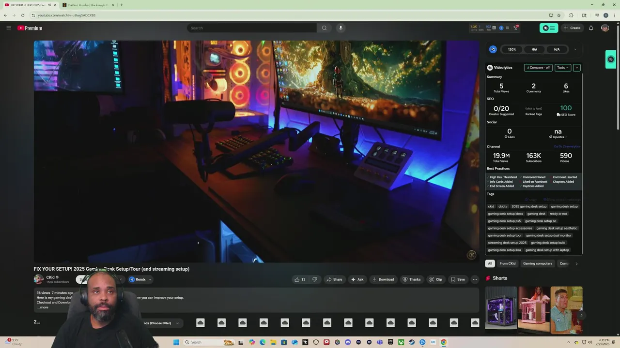The image size is (620, 348).
Task: Select the All filter chip
Action: point(490,263)
